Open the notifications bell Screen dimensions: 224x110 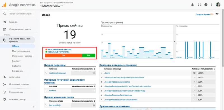[x=192, y=5]
